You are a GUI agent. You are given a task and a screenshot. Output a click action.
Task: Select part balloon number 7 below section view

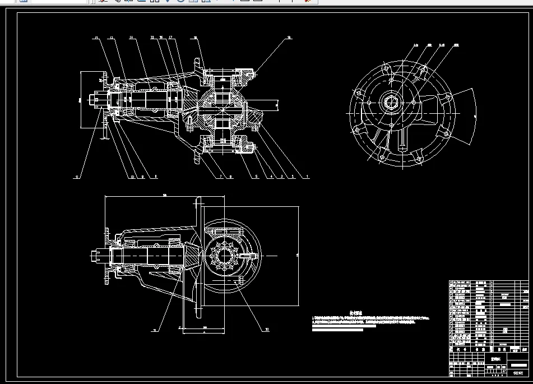click(x=221, y=177)
